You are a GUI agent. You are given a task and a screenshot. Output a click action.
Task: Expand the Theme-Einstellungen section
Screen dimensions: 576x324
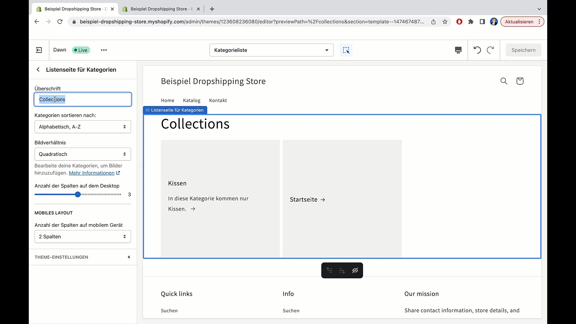click(83, 257)
